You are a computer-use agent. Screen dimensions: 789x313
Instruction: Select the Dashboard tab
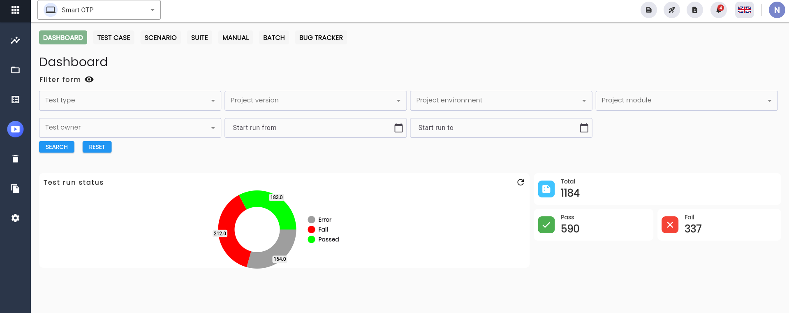click(x=63, y=37)
